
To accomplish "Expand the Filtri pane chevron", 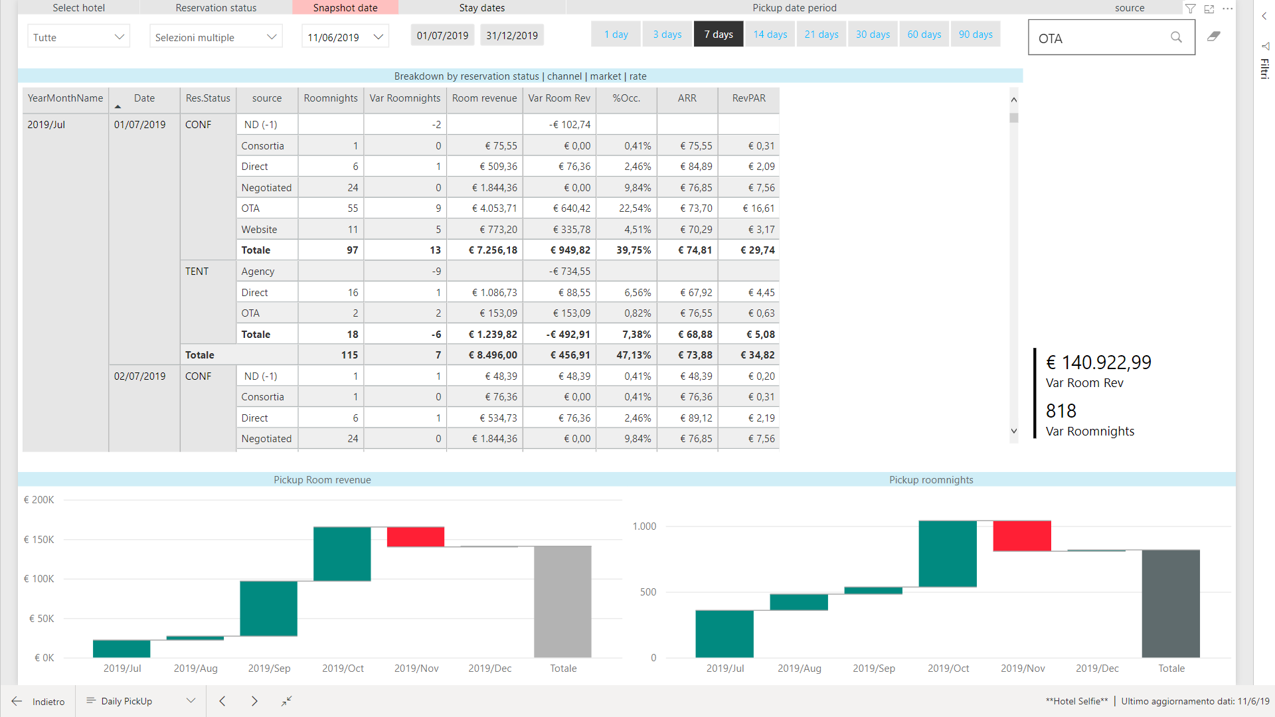I will (x=1264, y=16).
